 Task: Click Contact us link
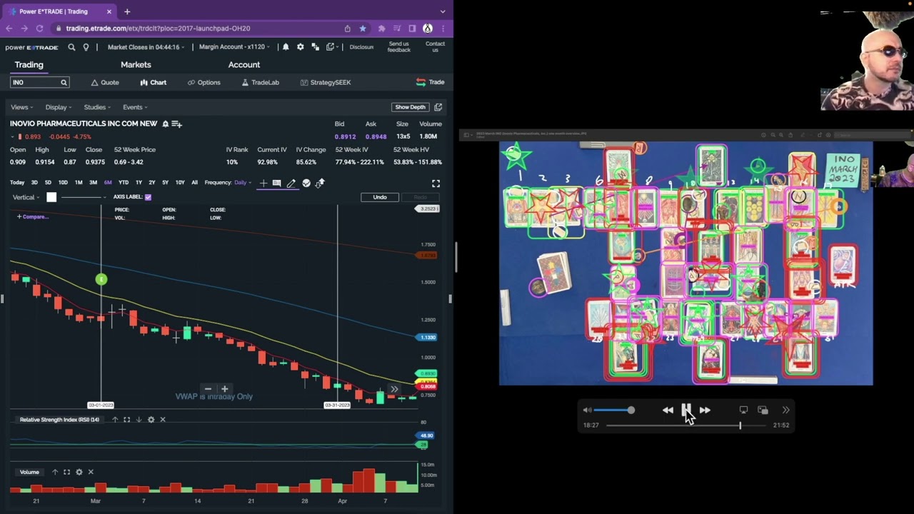(x=435, y=47)
